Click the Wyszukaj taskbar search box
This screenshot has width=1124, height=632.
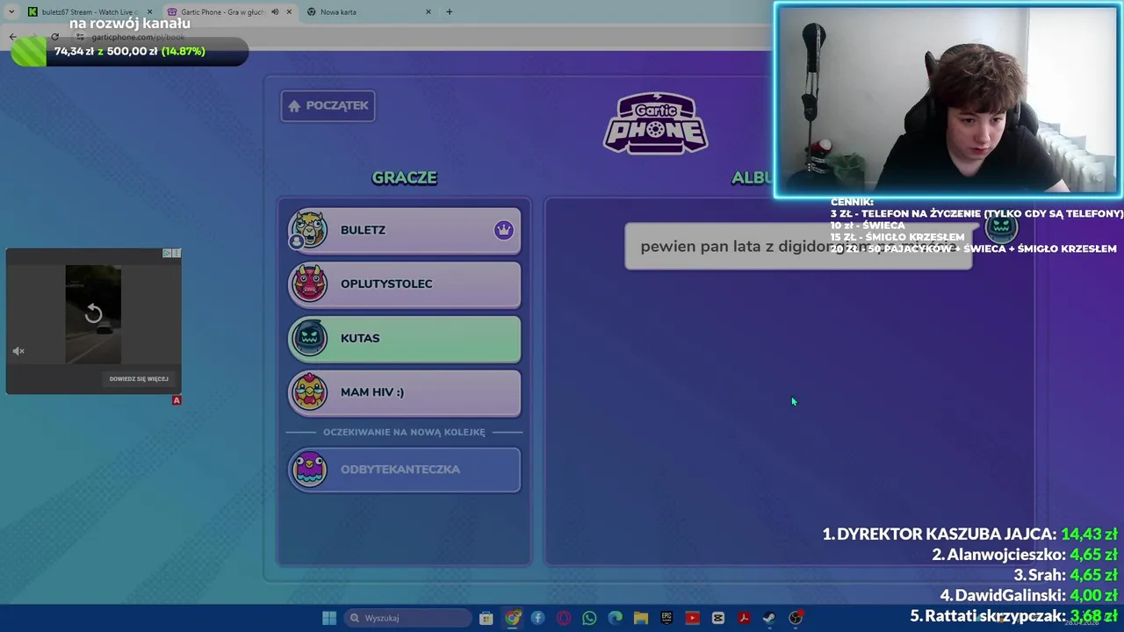(407, 618)
